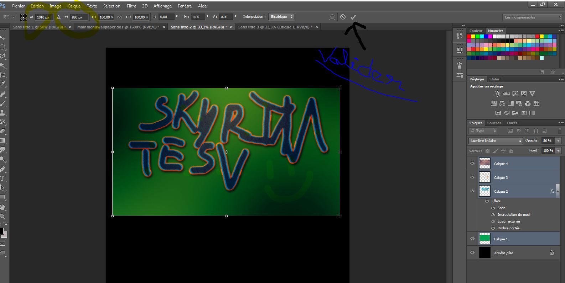Open the Filtre menu

131,6
